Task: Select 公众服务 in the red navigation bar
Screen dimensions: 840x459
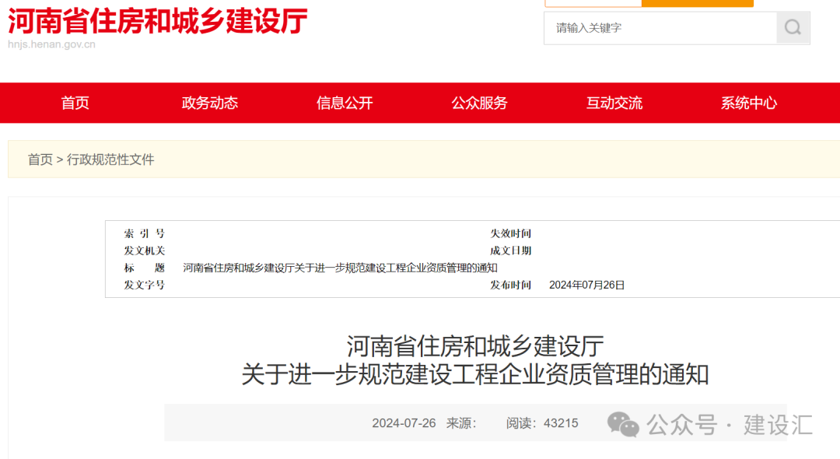Action: pyautogui.click(x=479, y=103)
